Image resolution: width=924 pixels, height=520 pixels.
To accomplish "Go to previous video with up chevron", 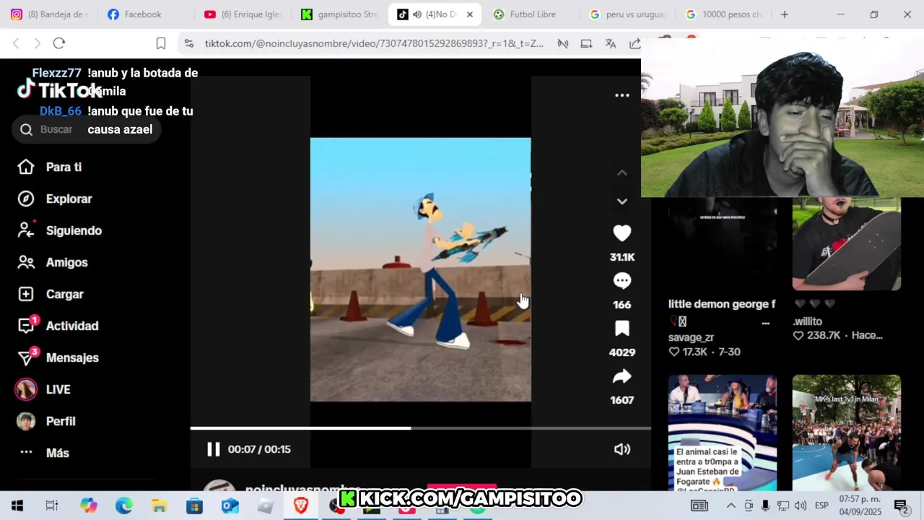I will click(x=622, y=173).
